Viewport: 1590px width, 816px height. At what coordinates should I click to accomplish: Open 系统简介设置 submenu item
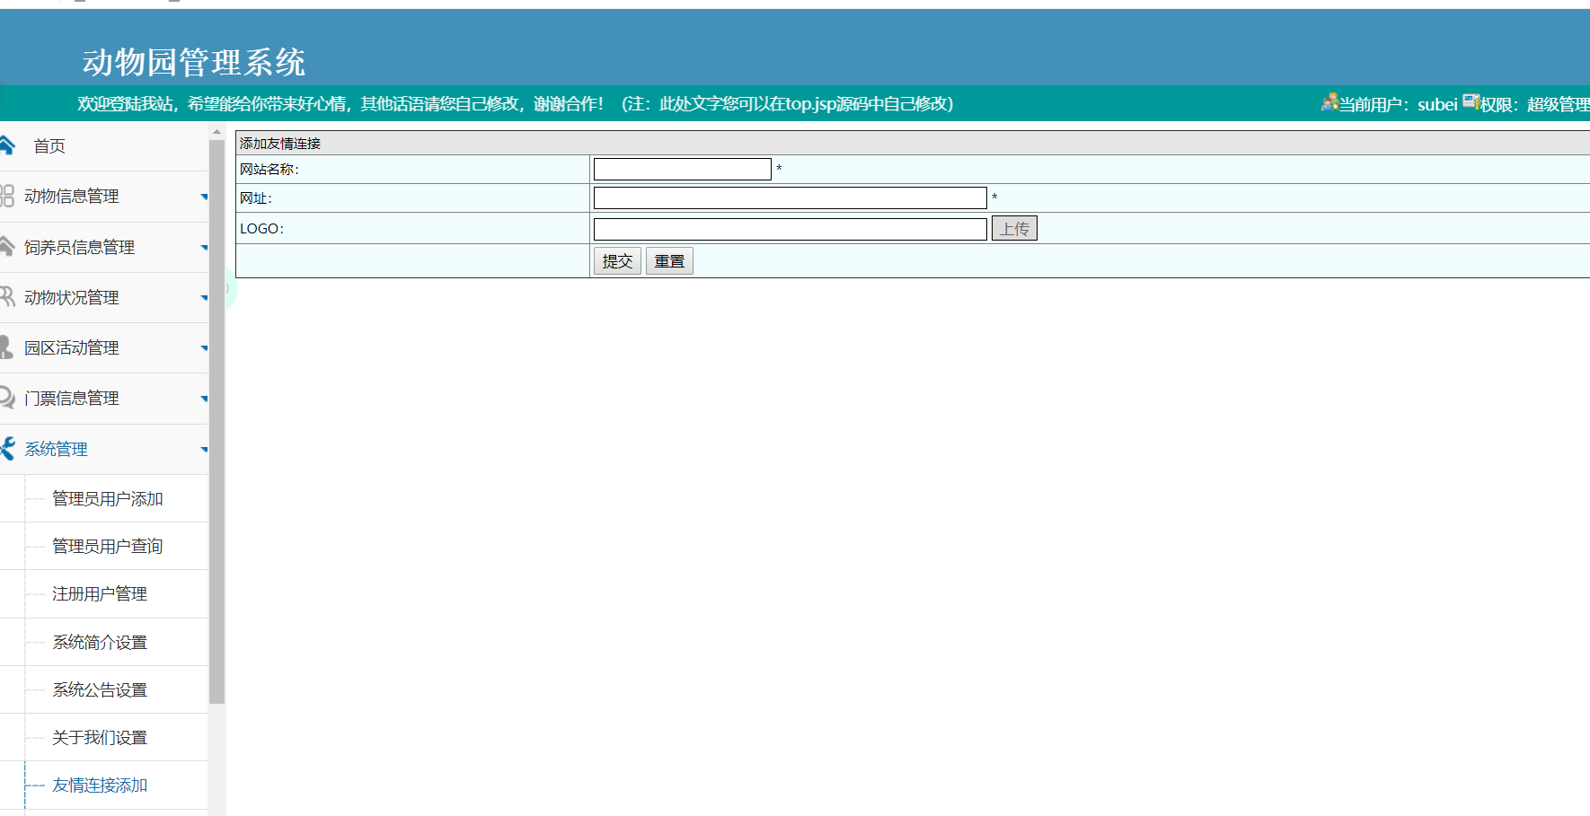(x=100, y=642)
